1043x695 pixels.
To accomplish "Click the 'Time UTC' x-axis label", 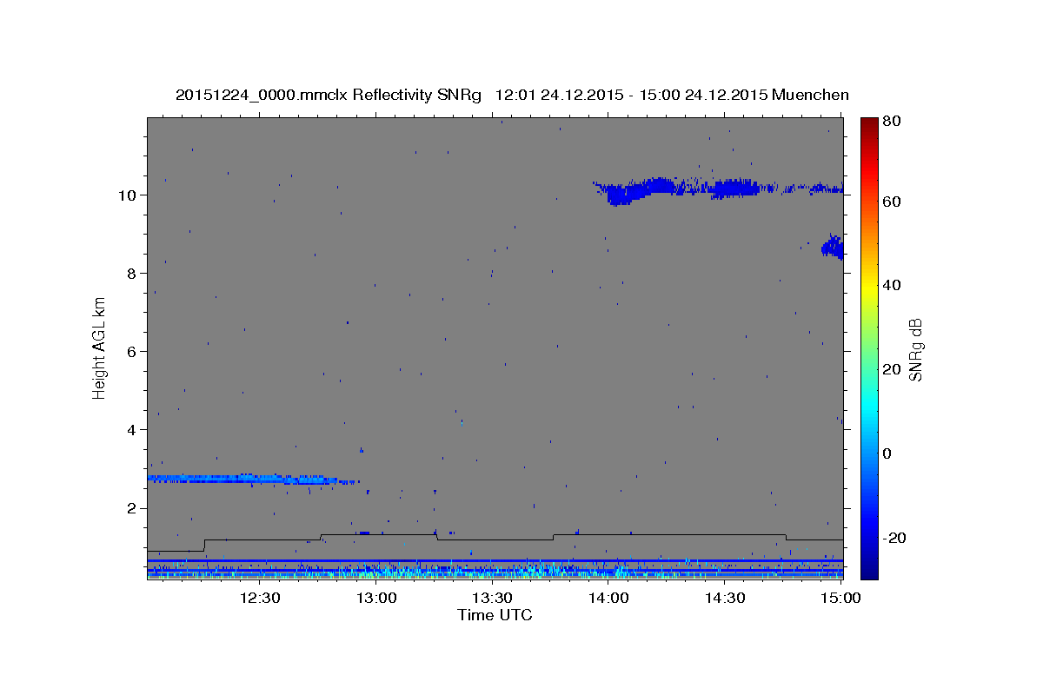I will [495, 615].
